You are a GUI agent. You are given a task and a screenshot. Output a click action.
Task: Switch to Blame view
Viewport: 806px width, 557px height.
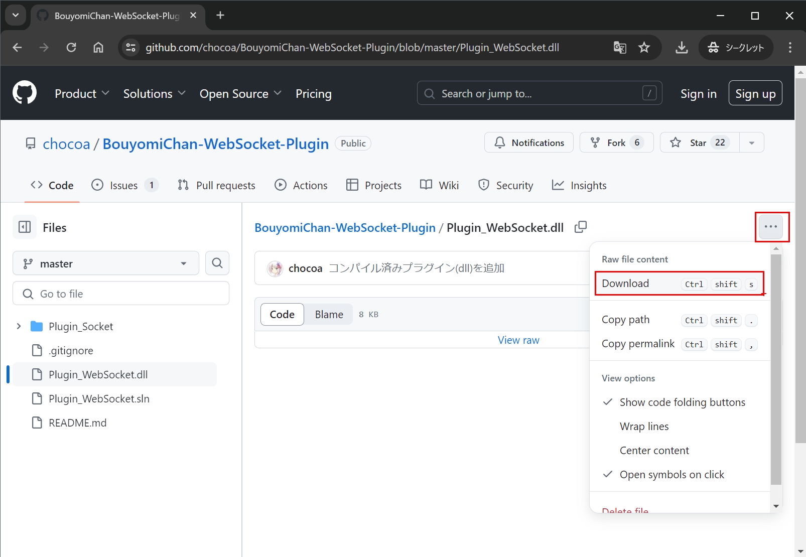329,314
